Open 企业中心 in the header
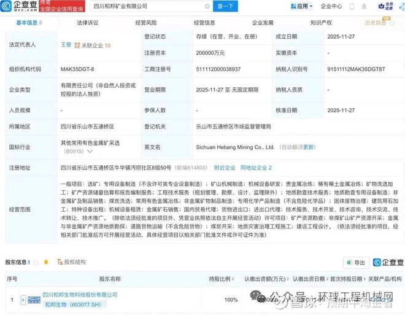The height and width of the screenshot is (315, 405). [x=331, y=6]
